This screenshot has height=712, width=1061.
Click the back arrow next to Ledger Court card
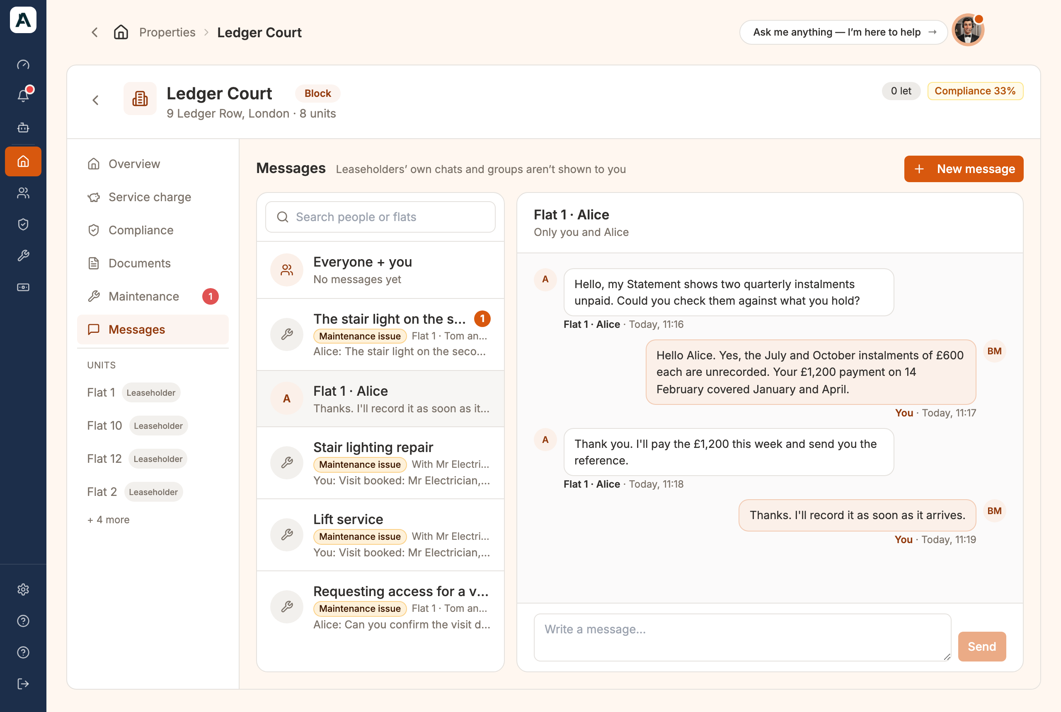pos(95,100)
